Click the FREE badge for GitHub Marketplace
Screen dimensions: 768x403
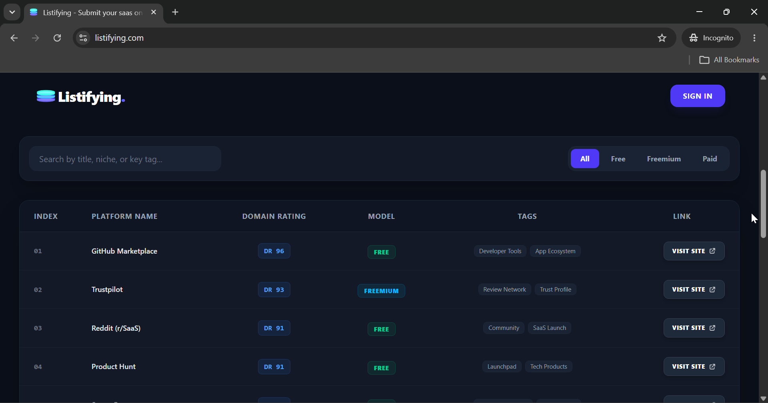(382, 252)
